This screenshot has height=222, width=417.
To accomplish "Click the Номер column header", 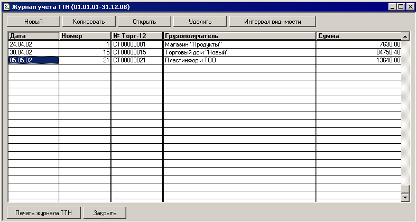I will click(85, 36).
